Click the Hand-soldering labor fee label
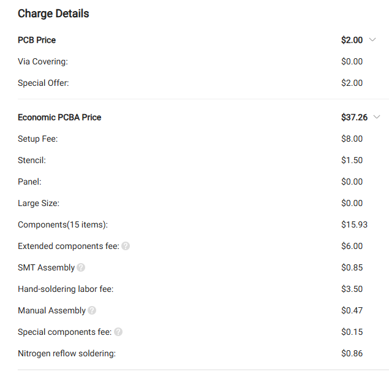 coord(66,289)
